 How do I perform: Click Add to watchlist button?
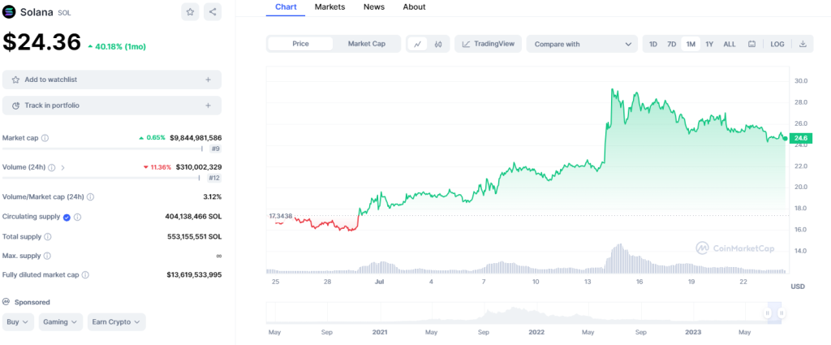click(x=112, y=80)
